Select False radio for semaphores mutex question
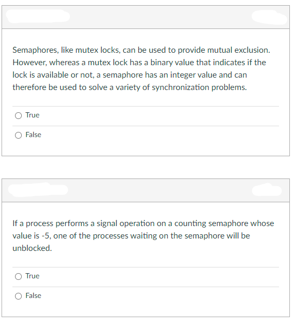Viewport: 293px width, 328px height. pos(19,136)
